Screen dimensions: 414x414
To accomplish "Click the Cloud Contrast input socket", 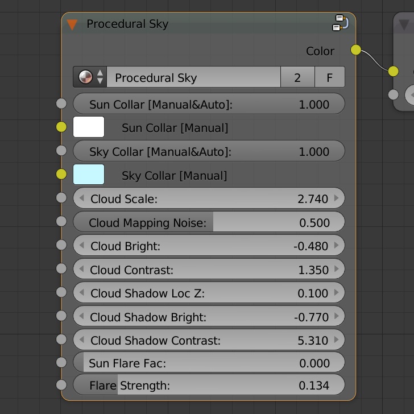I will (x=61, y=270).
